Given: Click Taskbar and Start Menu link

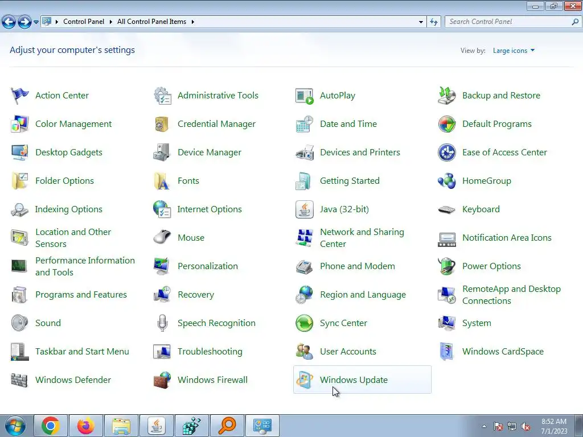Looking at the screenshot, I should pos(82,352).
